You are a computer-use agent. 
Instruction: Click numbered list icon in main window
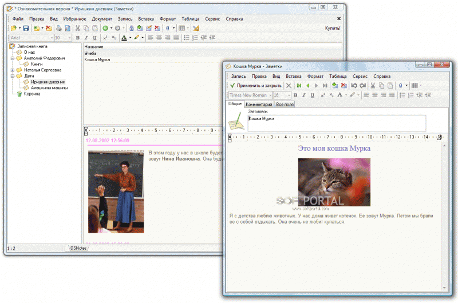(195, 38)
